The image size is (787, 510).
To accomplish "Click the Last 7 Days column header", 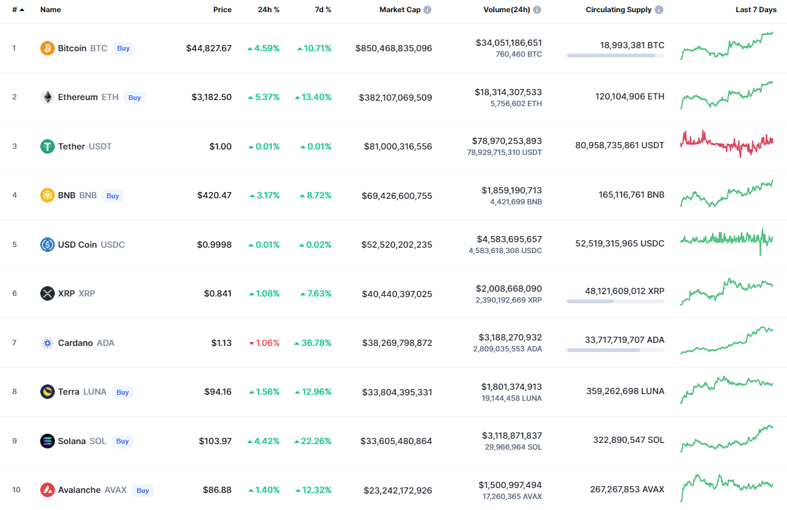I will coord(756,10).
